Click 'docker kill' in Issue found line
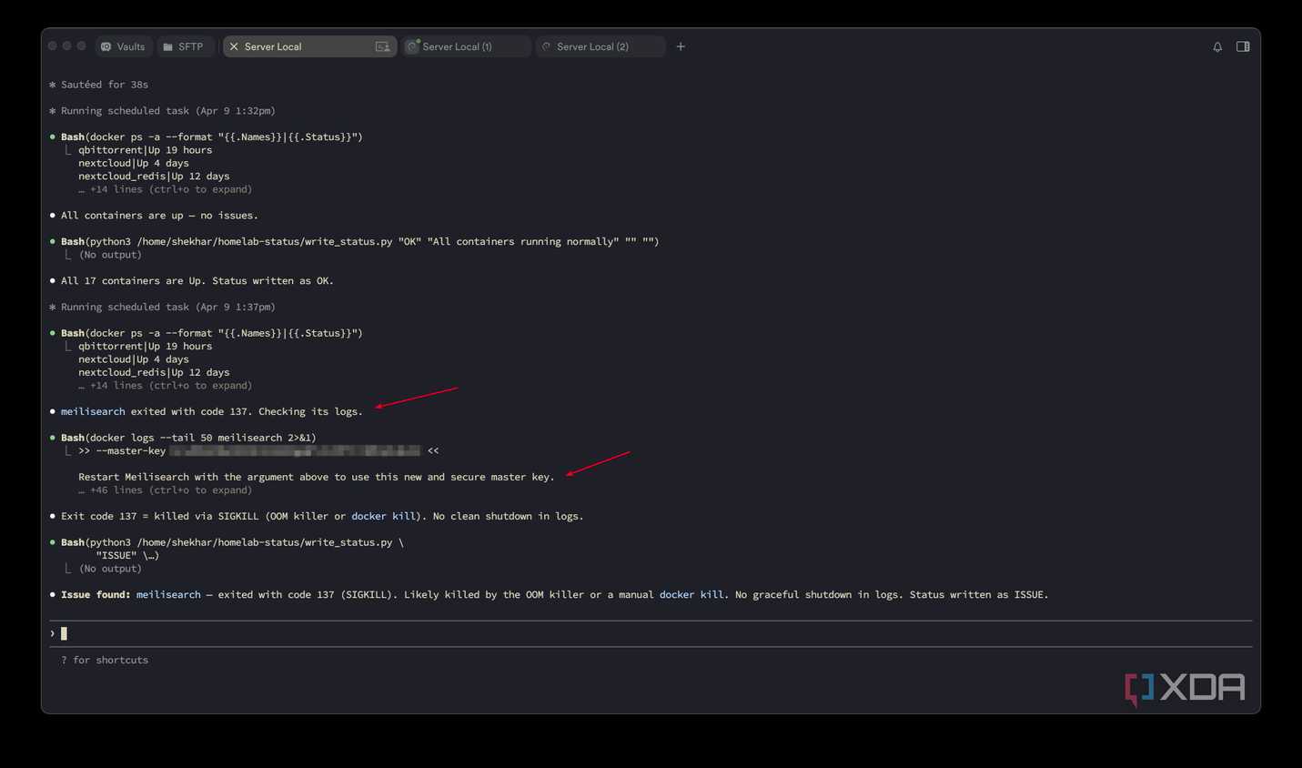Viewport: 1302px width, 768px height. point(691,594)
